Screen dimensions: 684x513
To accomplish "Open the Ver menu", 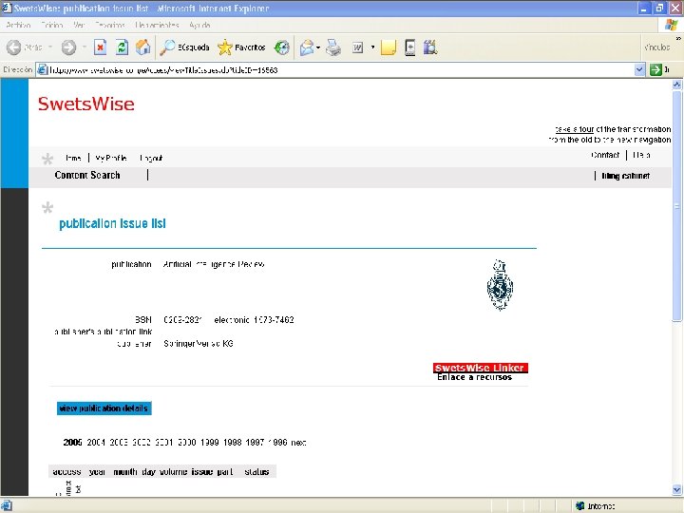I will tap(79, 26).
